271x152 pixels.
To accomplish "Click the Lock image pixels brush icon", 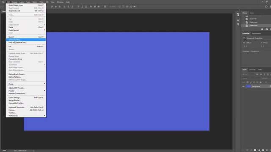I will [x=251, y=82].
